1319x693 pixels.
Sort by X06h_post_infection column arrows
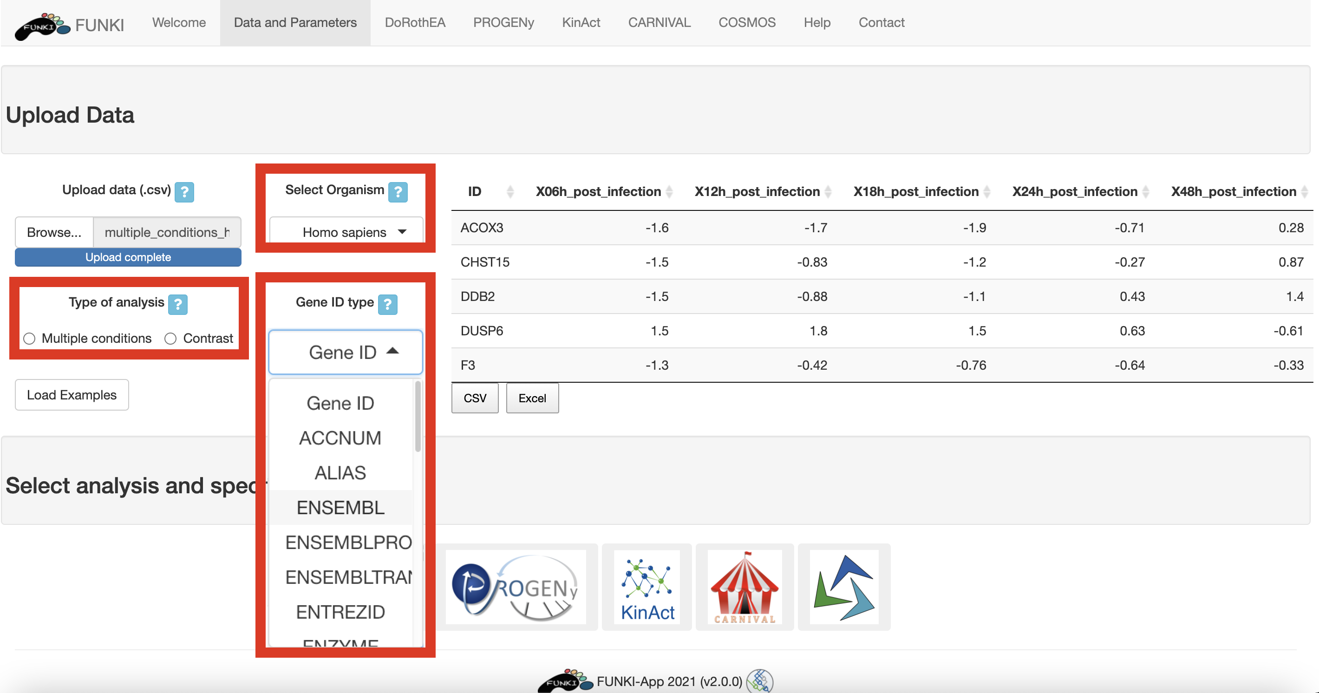tap(669, 192)
